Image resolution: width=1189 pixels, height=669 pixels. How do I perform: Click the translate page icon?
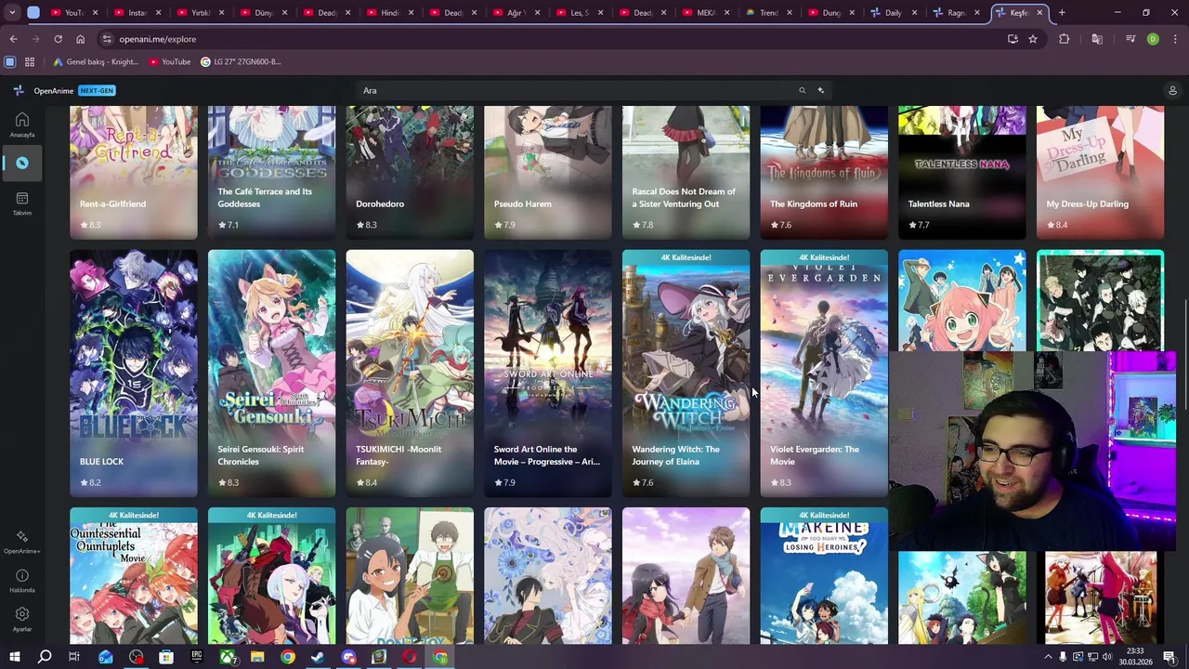(1097, 39)
